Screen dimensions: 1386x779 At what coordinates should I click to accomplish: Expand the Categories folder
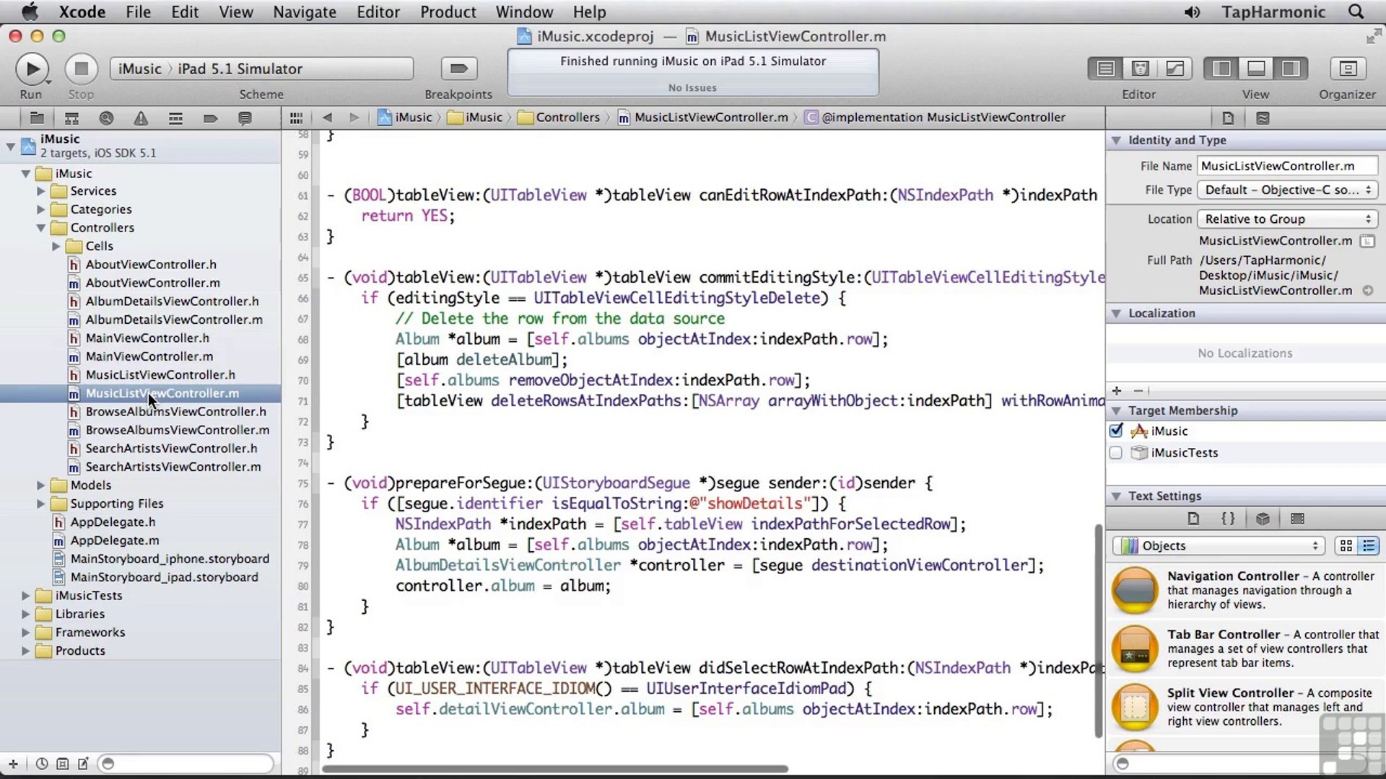41,209
